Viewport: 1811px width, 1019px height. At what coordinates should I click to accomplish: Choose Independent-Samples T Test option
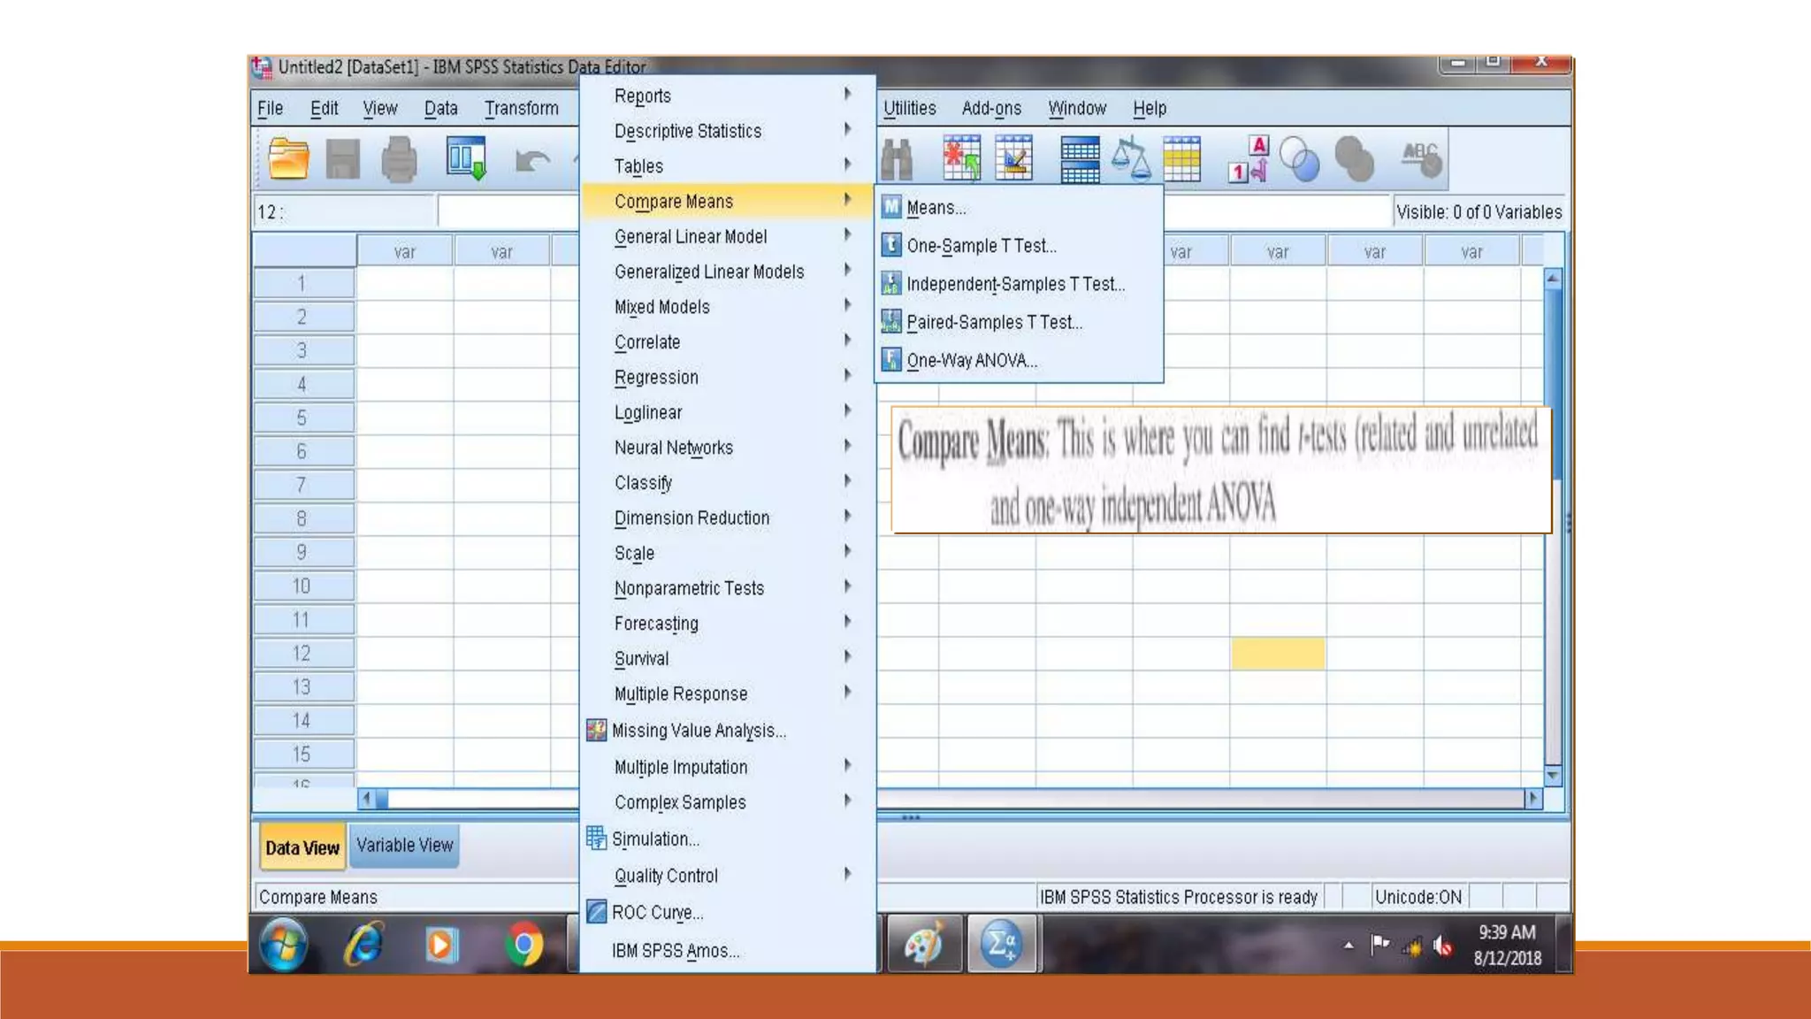(1015, 285)
